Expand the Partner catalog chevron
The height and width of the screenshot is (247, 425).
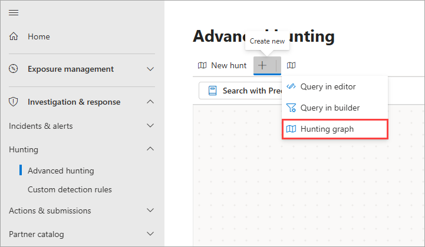tap(150, 234)
